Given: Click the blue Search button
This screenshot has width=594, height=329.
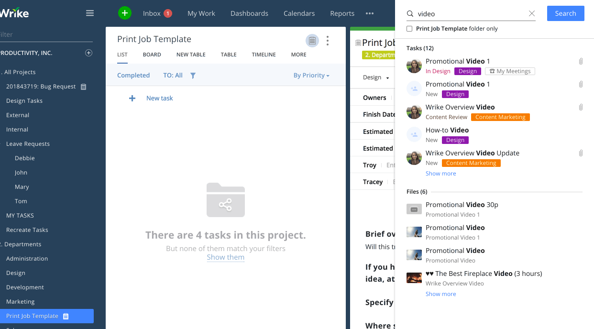Looking at the screenshot, I should [x=565, y=13].
